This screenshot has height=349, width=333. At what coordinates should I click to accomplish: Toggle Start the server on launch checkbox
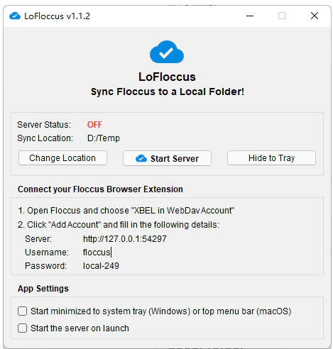22,328
